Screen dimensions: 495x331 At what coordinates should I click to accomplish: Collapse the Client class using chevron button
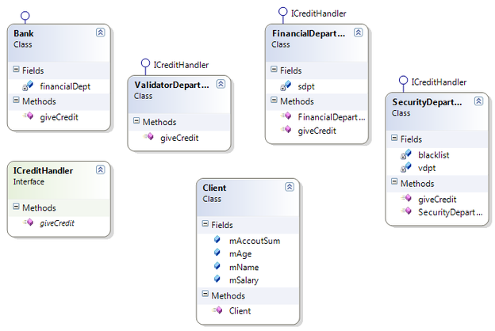(x=290, y=187)
